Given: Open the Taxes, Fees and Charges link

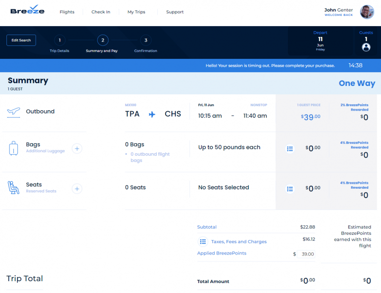Looking at the screenshot, I should pos(238,242).
